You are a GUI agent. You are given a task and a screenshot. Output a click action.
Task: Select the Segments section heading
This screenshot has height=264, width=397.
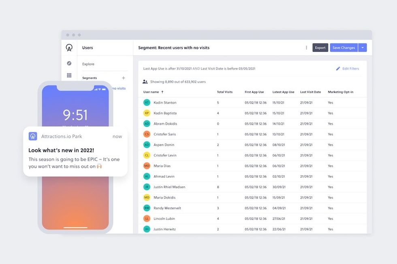point(90,78)
